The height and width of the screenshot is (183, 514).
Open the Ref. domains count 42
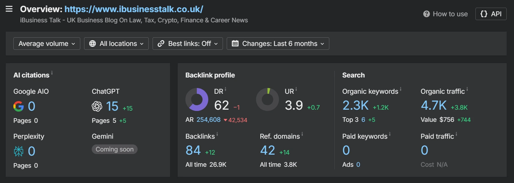pyautogui.click(x=268, y=150)
